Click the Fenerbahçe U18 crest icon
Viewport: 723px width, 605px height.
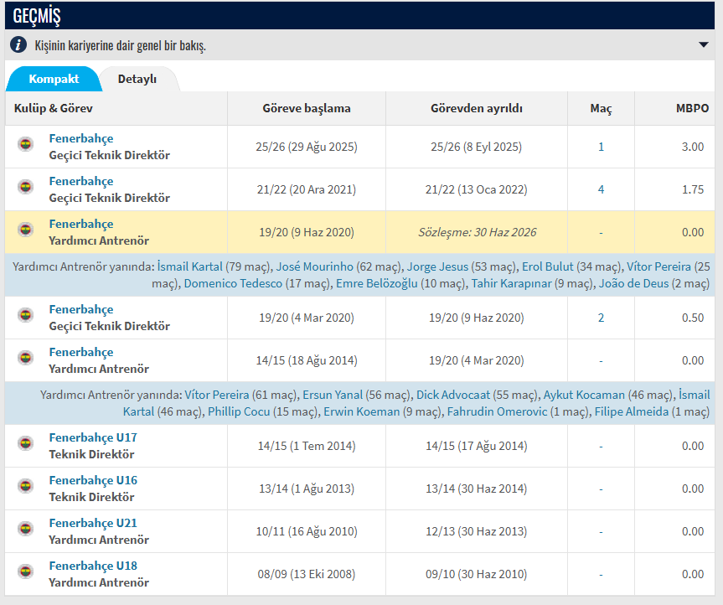[26, 571]
